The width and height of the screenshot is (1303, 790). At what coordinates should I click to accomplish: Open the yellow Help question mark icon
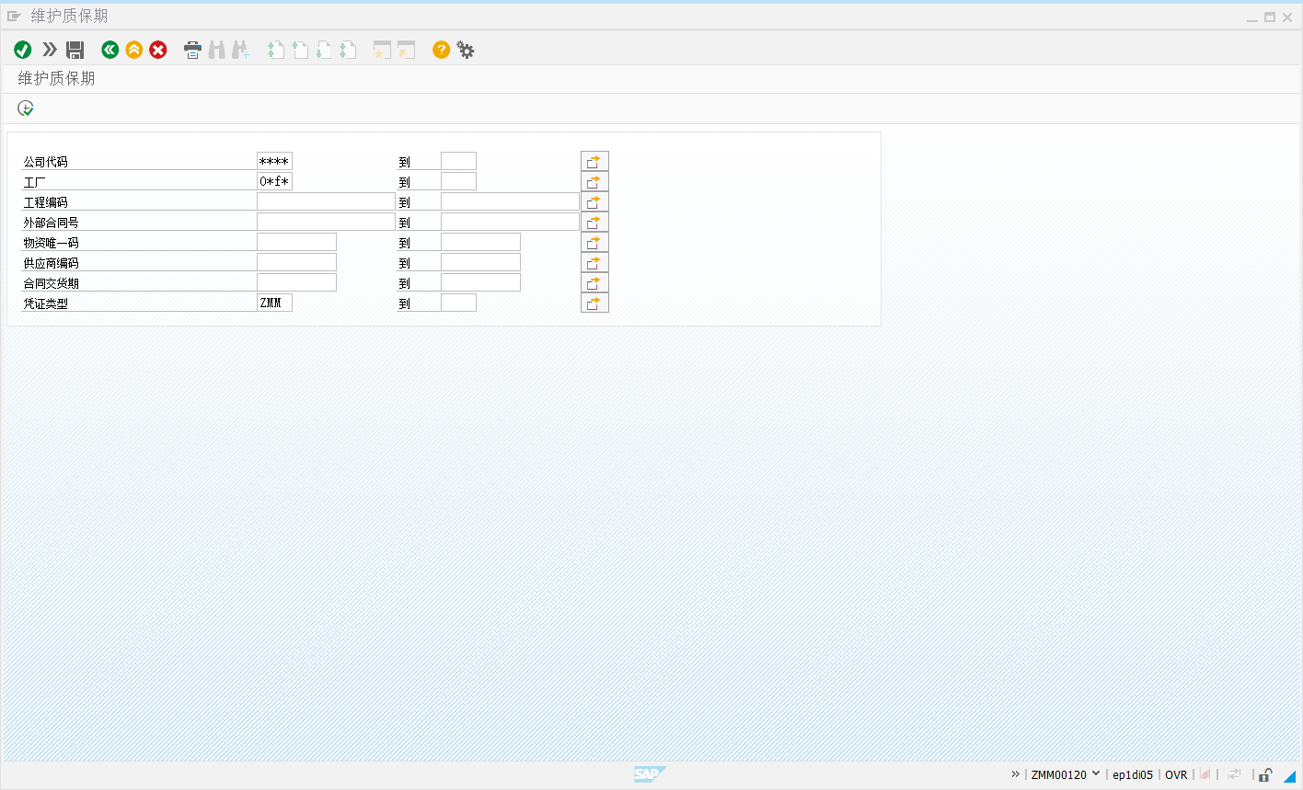coord(442,50)
